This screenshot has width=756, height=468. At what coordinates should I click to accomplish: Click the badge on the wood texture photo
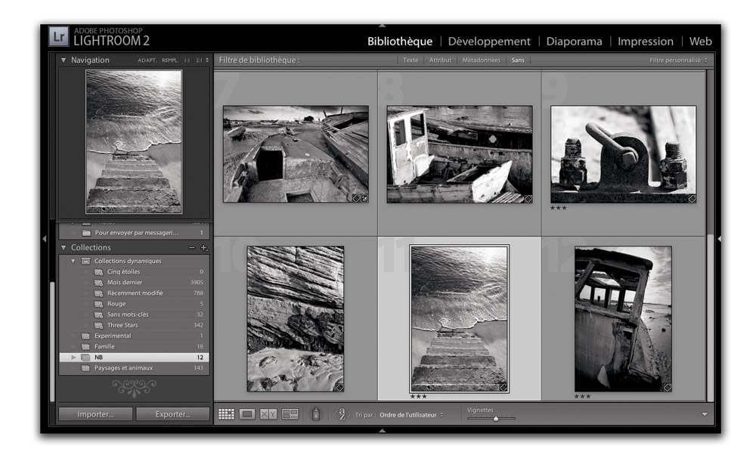coord(339,387)
